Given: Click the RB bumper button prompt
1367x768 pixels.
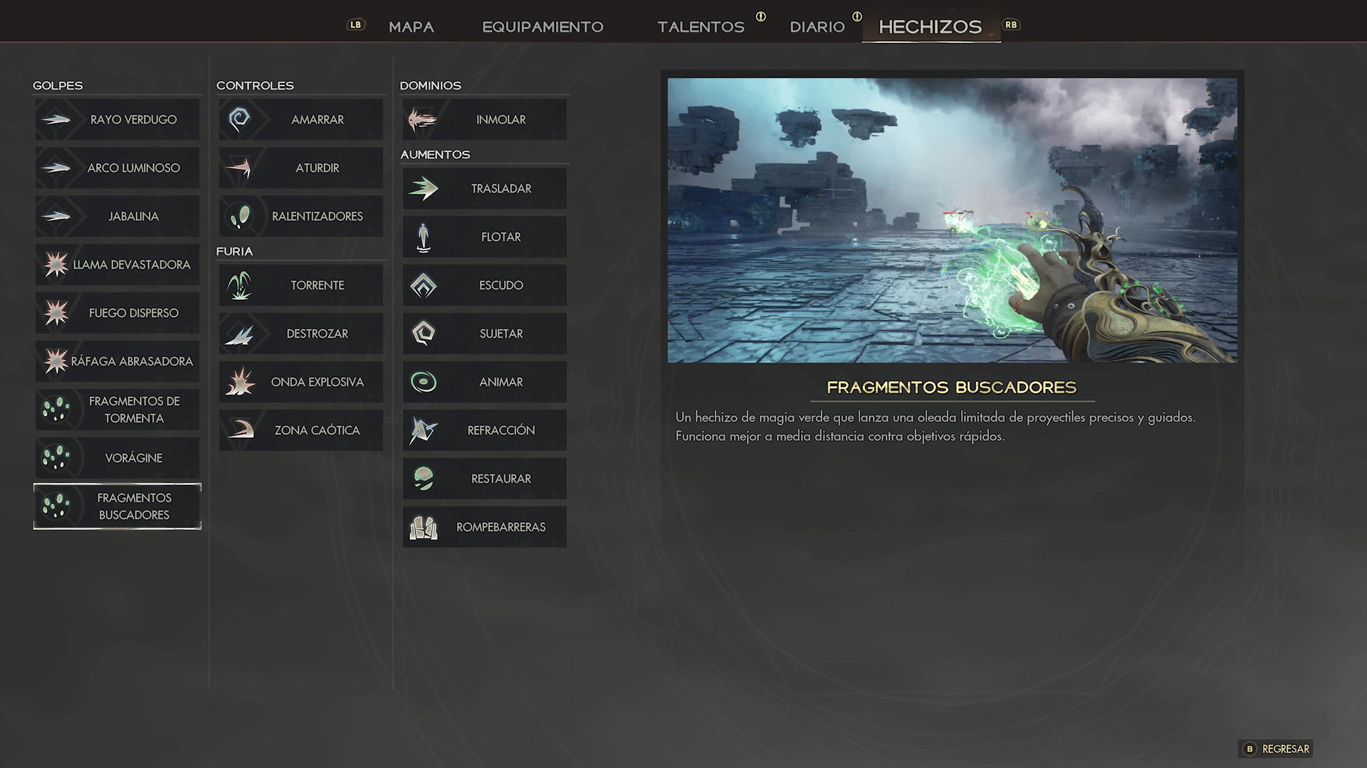Looking at the screenshot, I should click(1011, 25).
